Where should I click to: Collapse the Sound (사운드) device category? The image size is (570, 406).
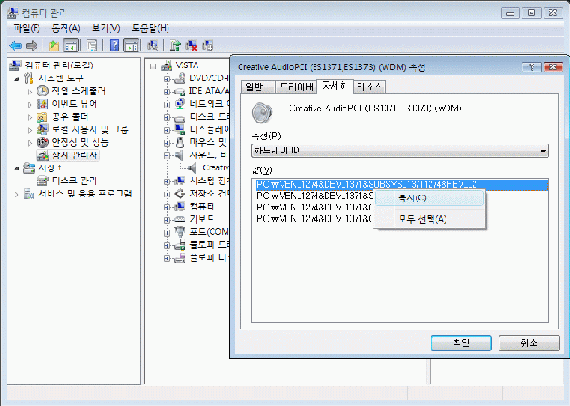click(x=167, y=155)
